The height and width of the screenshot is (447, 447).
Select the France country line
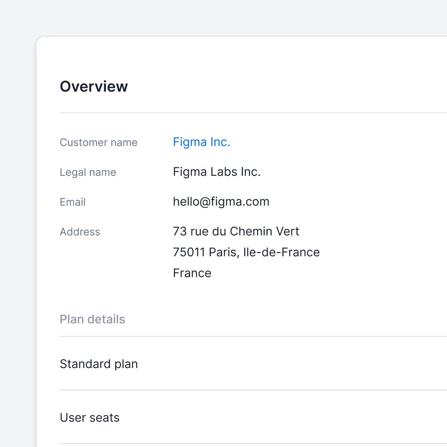(192, 273)
